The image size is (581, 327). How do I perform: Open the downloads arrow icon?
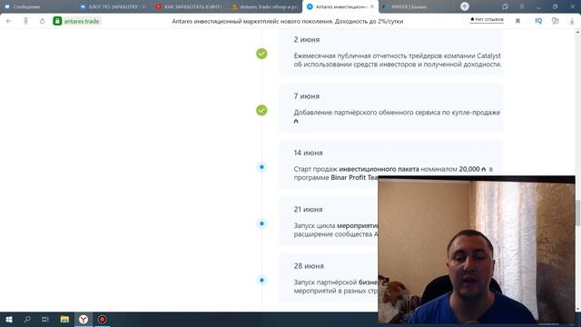click(x=572, y=22)
